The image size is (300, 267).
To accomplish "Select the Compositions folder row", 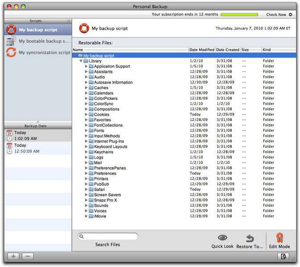I will [184, 109].
